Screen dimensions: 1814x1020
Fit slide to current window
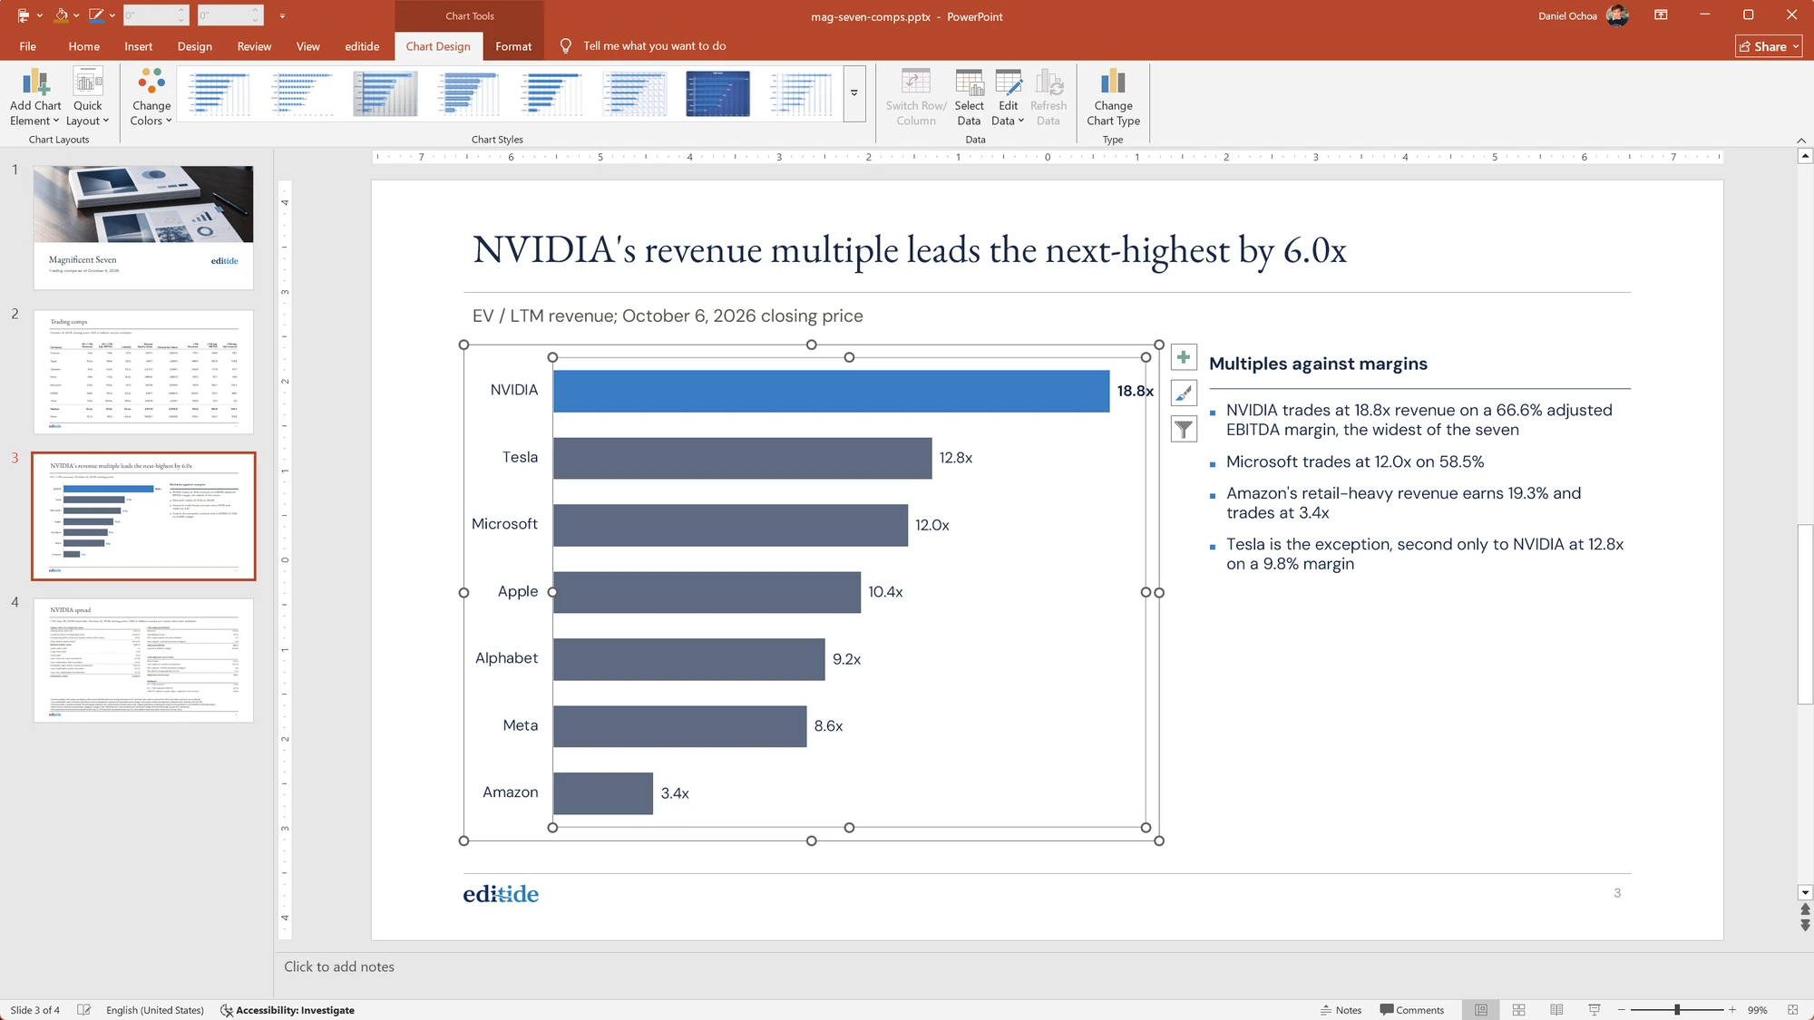click(x=1792, y=1010)
